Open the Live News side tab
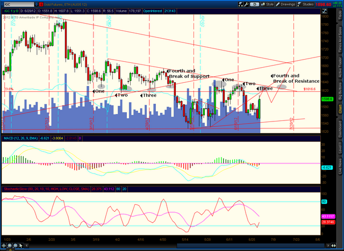 coord(340,167)
